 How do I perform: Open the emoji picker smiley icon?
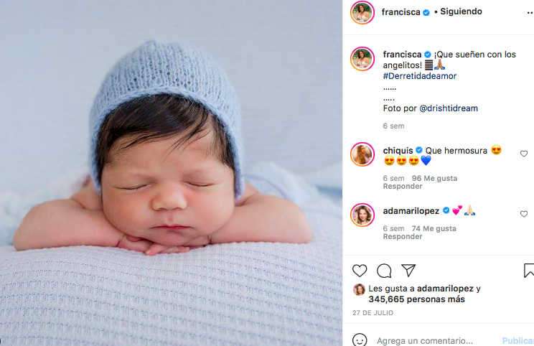click(360, 340)
